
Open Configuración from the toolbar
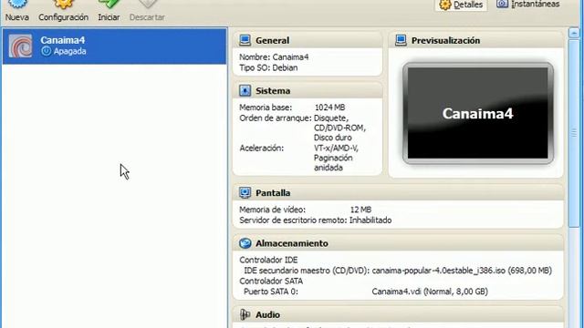[63, 11]
